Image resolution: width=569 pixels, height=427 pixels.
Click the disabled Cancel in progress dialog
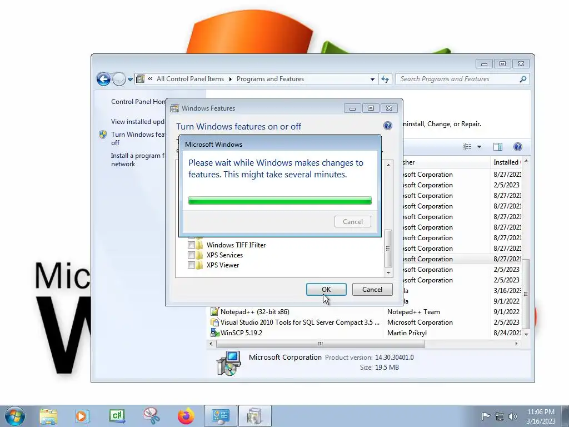click(353, 221)
